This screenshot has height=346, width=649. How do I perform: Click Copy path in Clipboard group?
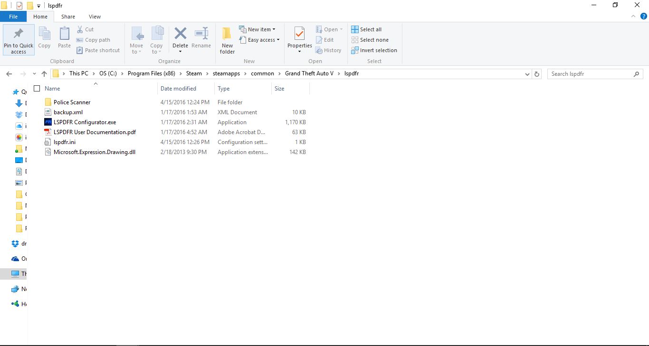93,40
